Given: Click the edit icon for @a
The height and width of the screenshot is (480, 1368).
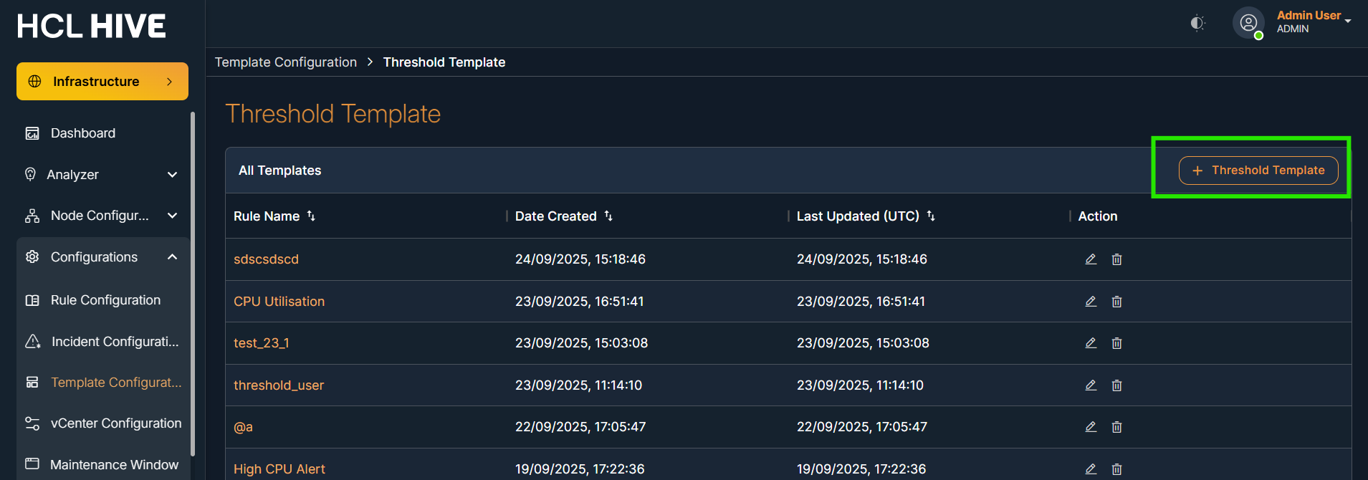Looking at the screenshot, I should coord(1091,427).
